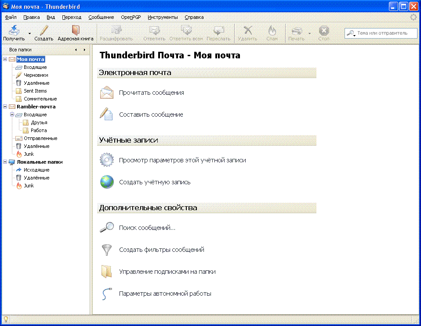The image size is (421, 326).
Task: Click the envelope icon for Прочитать сообщения
Action: coord(107,93)
